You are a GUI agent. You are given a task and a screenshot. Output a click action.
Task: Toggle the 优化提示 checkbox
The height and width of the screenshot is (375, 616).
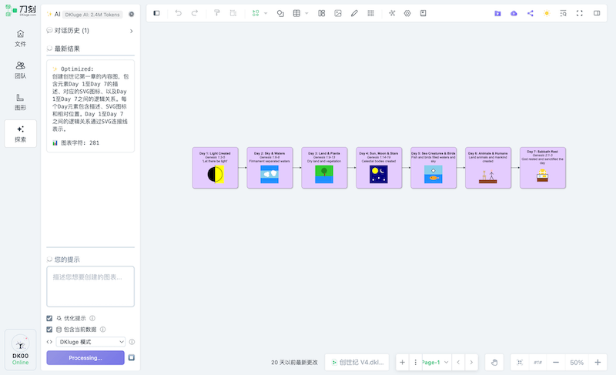[x=50, y=318]
